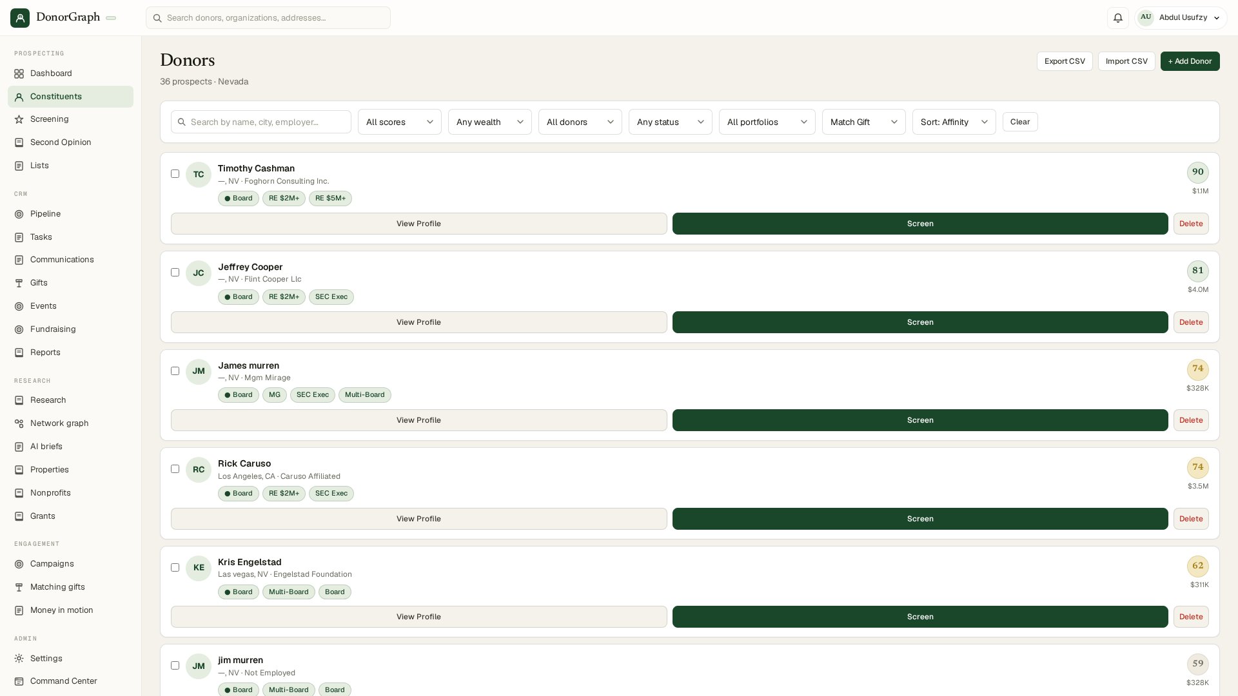Delete Rick Caruso's record

pos(1191,519)
